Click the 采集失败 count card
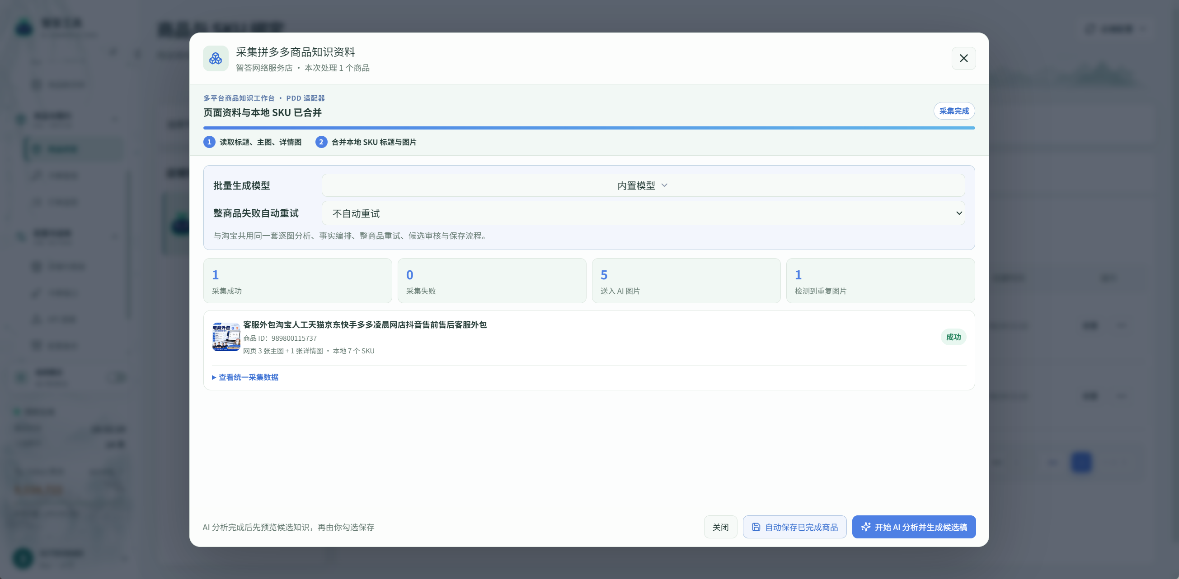Viewport: 1179px width, 579px height. point(492,281)
